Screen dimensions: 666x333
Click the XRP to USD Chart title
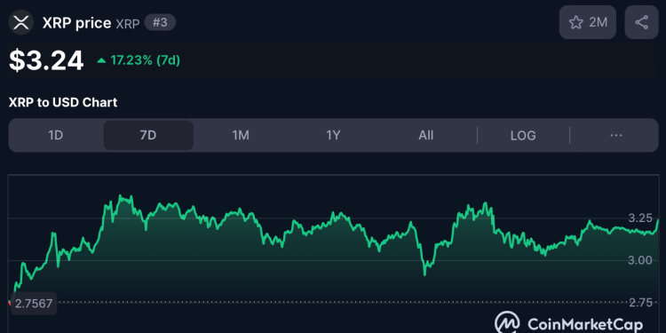[63, 102]
